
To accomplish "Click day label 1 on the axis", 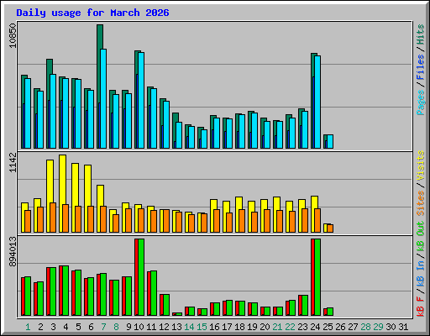I will pyautogui.click(x=28, y=327).
